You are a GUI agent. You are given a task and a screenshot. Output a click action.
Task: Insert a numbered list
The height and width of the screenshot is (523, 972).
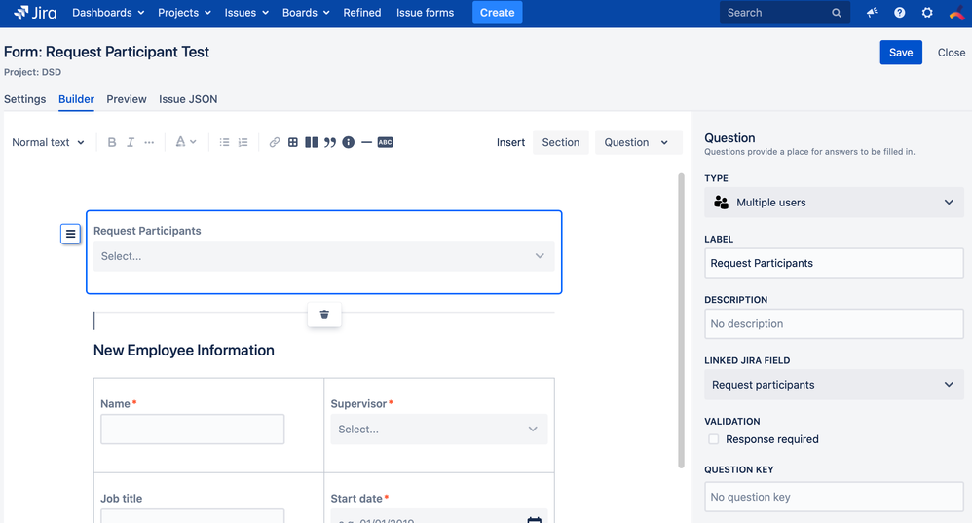pos(243,142)
